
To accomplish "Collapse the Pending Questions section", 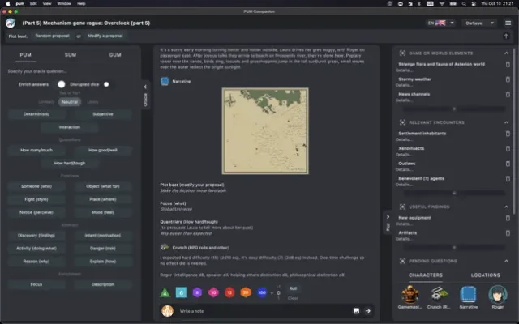I will [506, 261].
